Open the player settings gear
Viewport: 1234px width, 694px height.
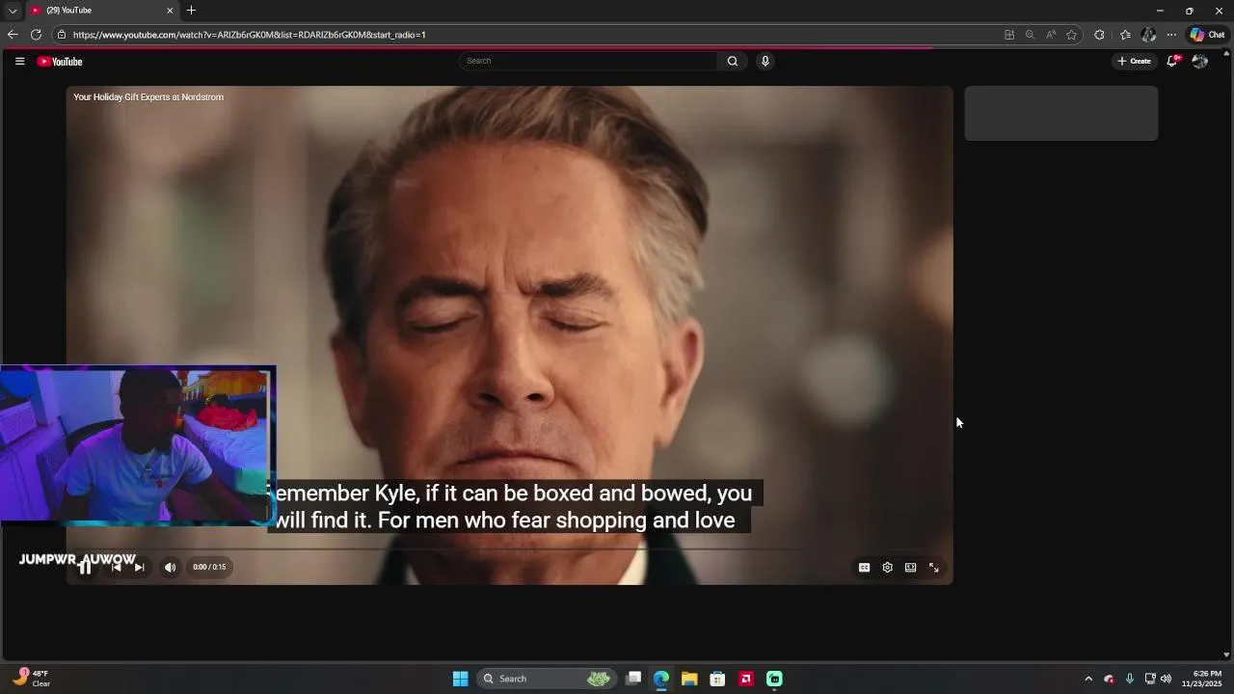[x=887, y=568]
